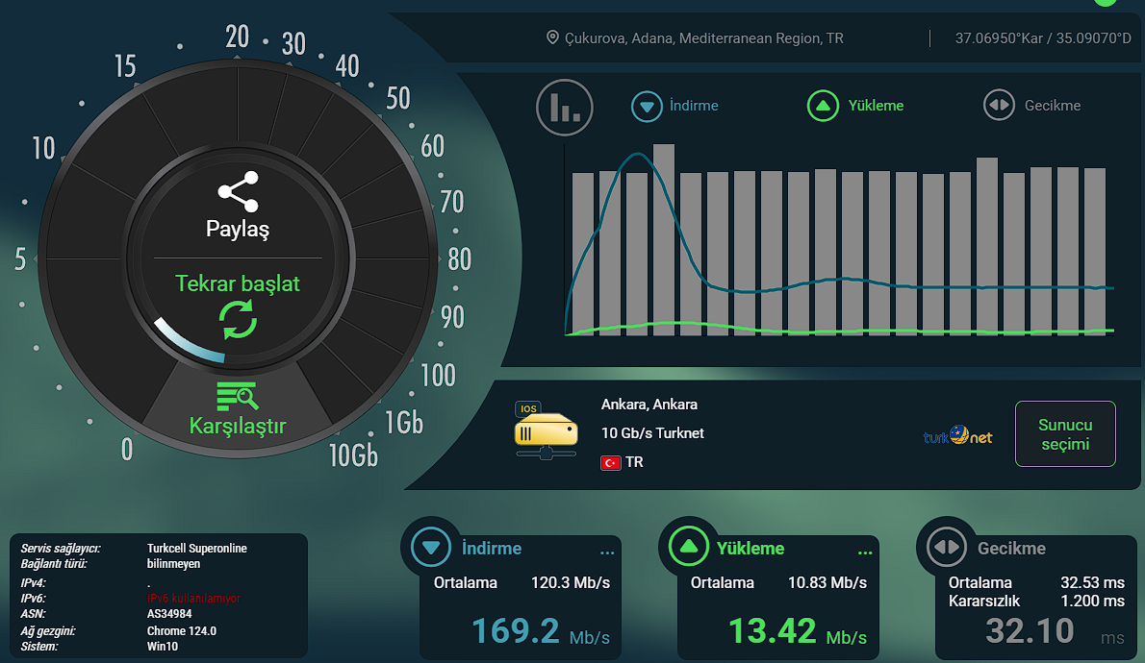Click the AS34984 ASN value
The height and width of the screenshot is (663, 1145).
(x=169, y=614)
